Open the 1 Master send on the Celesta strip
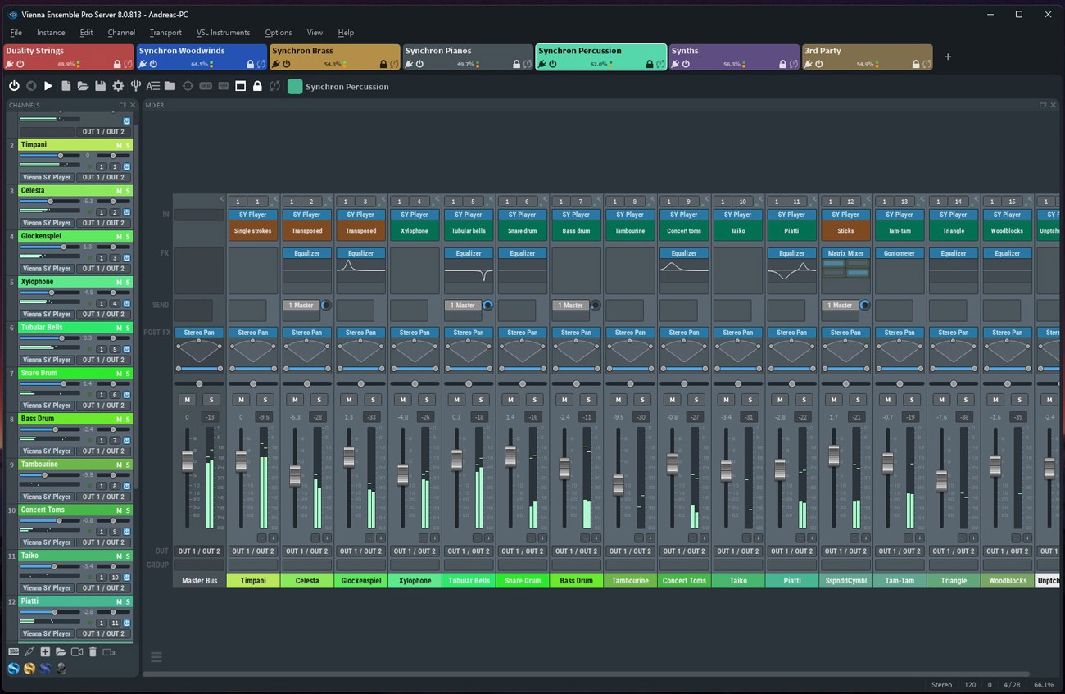 (301, 306)
